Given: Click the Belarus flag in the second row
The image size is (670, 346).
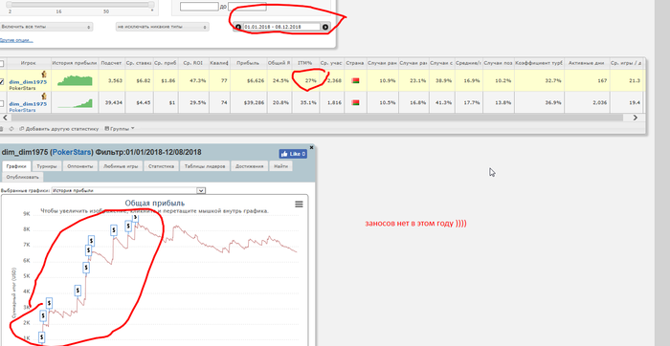Looking at the screenshot, I should (355, 102).
